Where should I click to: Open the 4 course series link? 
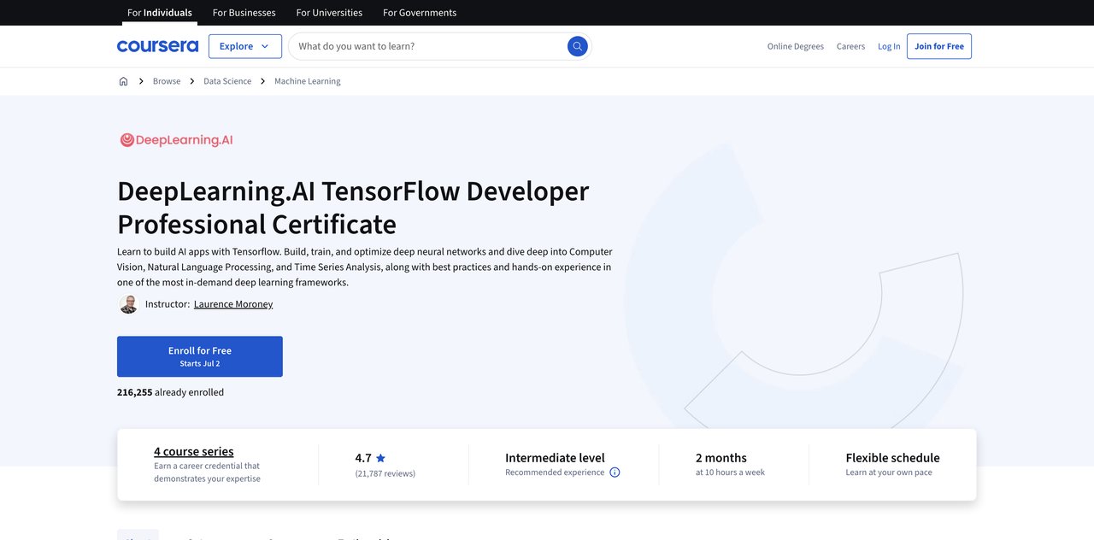coord(193,451)
